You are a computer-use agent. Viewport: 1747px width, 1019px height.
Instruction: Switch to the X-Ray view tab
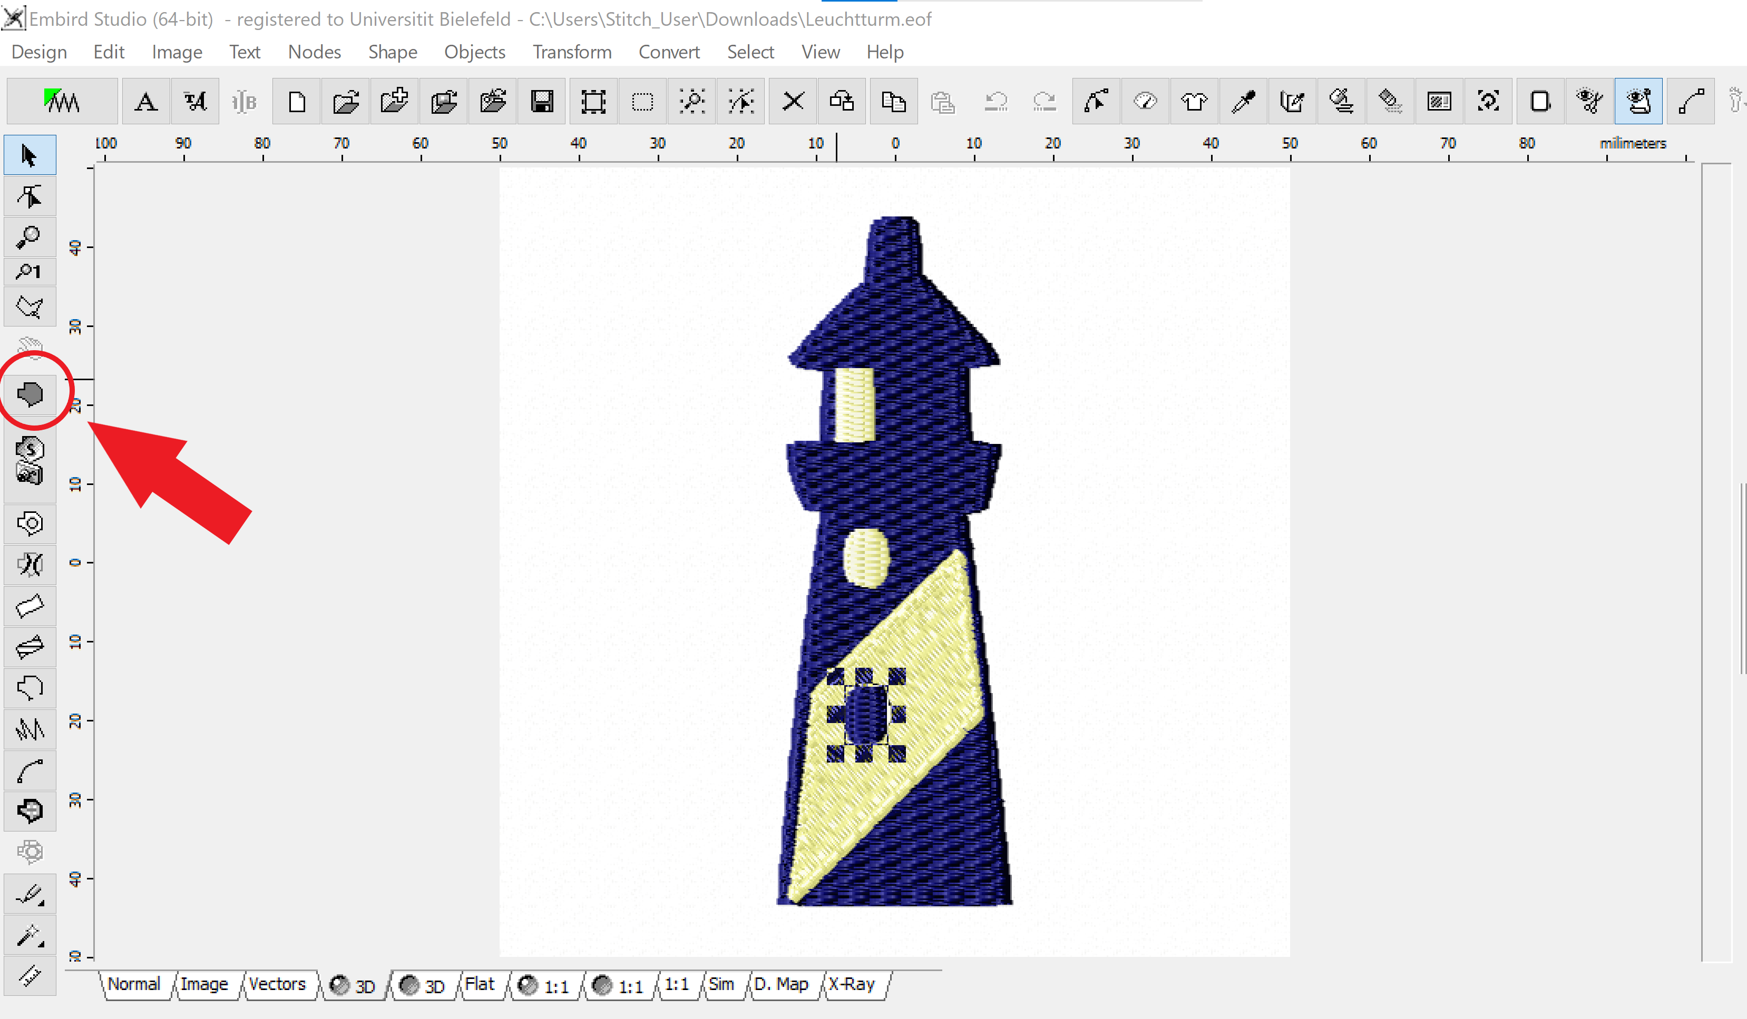pyautogui.click(x=851, y=984)
